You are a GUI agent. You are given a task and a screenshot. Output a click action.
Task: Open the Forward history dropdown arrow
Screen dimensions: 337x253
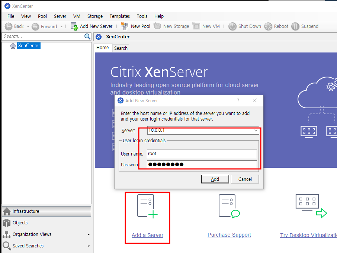[61, 27]
